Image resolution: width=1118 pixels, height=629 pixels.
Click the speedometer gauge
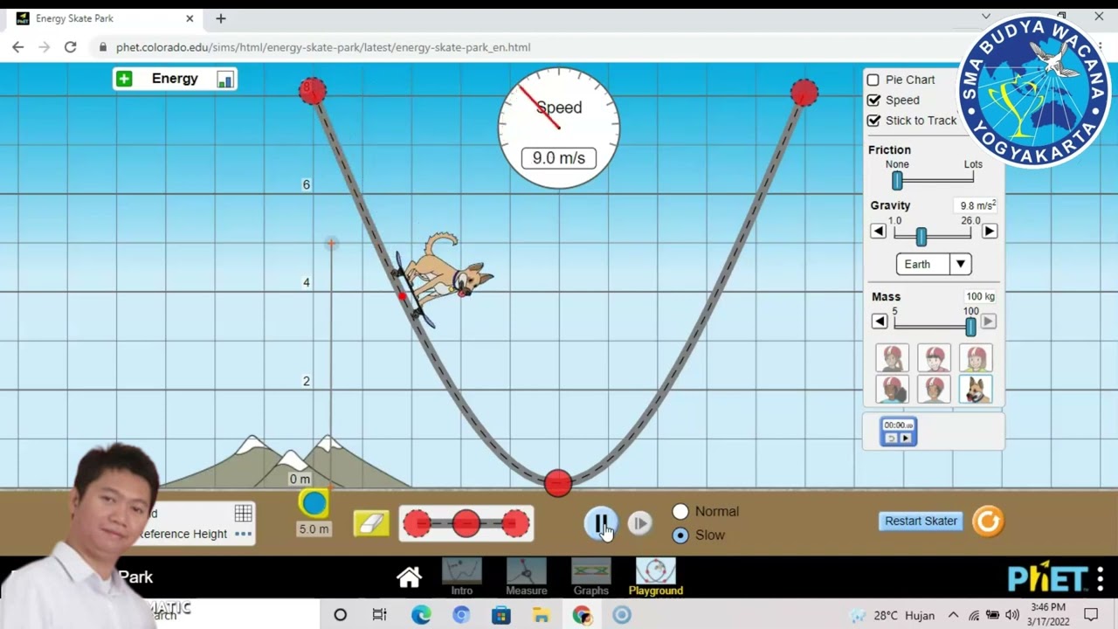pyautogui.click(x=559, y=128)
